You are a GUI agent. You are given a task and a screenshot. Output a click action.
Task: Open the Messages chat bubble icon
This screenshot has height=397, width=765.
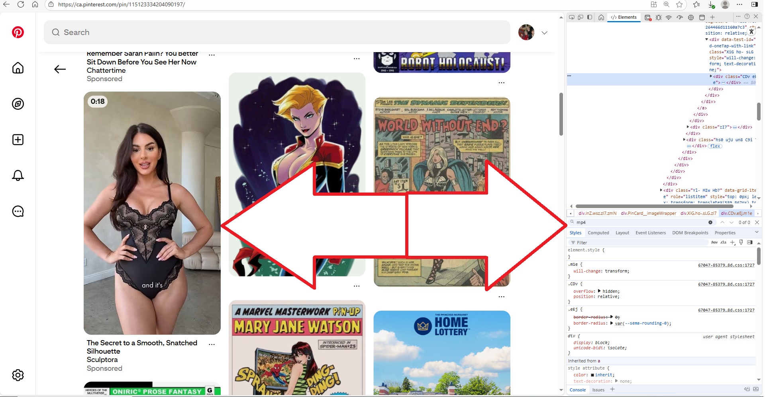pyautogui.click(x=18, y=211)
